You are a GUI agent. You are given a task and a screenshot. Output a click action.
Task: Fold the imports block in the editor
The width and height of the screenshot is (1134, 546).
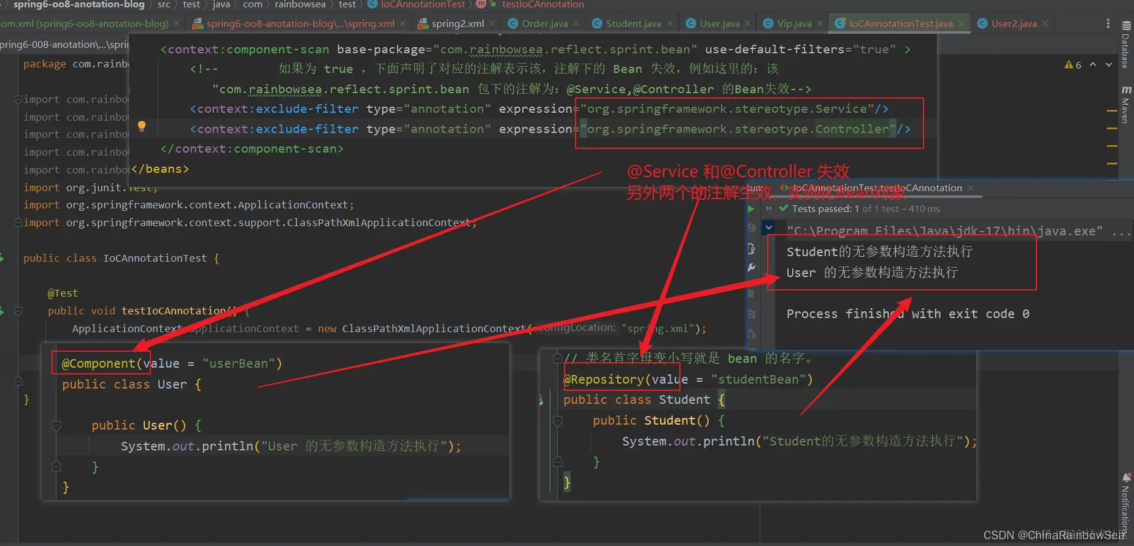click(18, 99)
